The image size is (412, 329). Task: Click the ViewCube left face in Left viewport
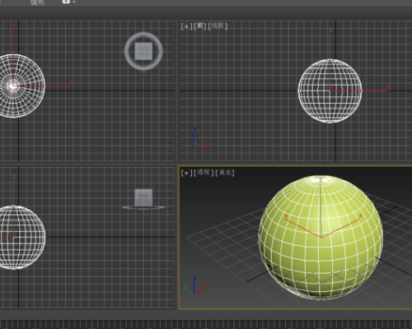tap(143, 197)
